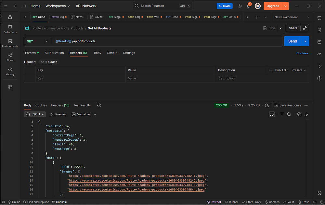Expand the JSON format dropdown
Image resolution: width=325 pixels, height=205 pixels.
point(35,114)
